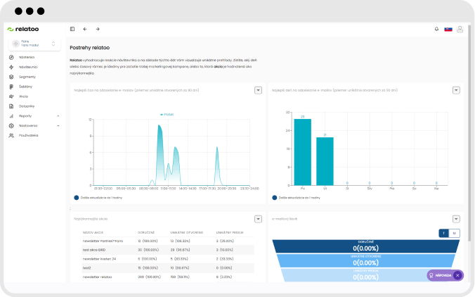Open Nastavenia in the sidebar

click(x=28, y=125)
